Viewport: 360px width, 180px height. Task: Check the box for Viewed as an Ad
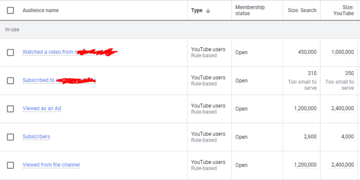pyautogui.click(x=10, y=109)
